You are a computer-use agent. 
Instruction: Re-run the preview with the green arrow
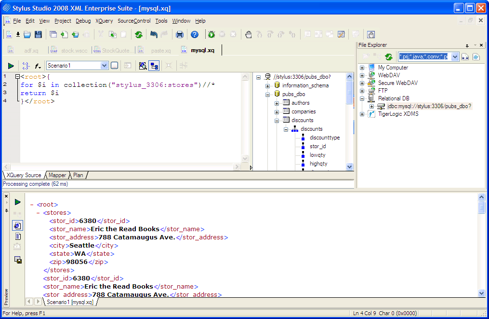click(18, 202)
